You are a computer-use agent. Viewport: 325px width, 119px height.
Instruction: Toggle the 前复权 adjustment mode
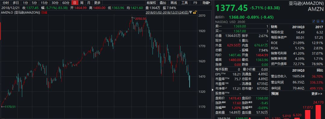151,3
